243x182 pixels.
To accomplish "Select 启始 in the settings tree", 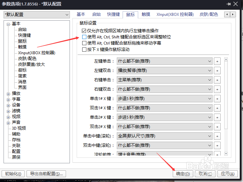I will coord(22,29).
